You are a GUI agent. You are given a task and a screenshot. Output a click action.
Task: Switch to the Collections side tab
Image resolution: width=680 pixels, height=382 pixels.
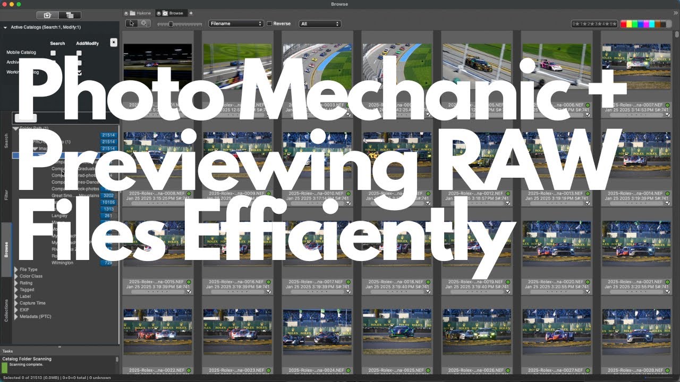click(x=6, y=310)
